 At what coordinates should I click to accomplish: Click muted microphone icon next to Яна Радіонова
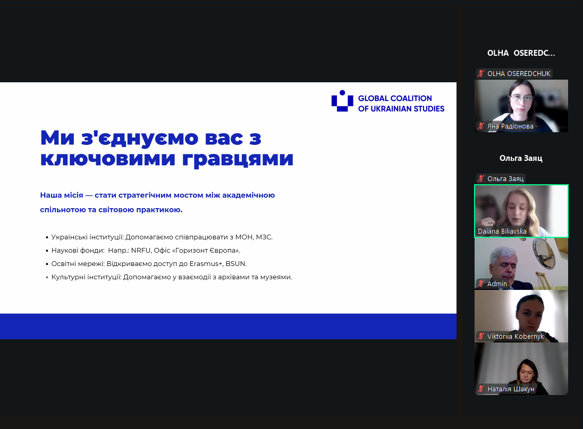coord(480,126)
